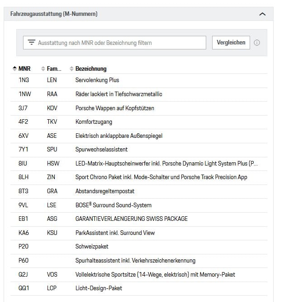
Task: Sort table by MNR column arrows
Action: coord(14,68)
